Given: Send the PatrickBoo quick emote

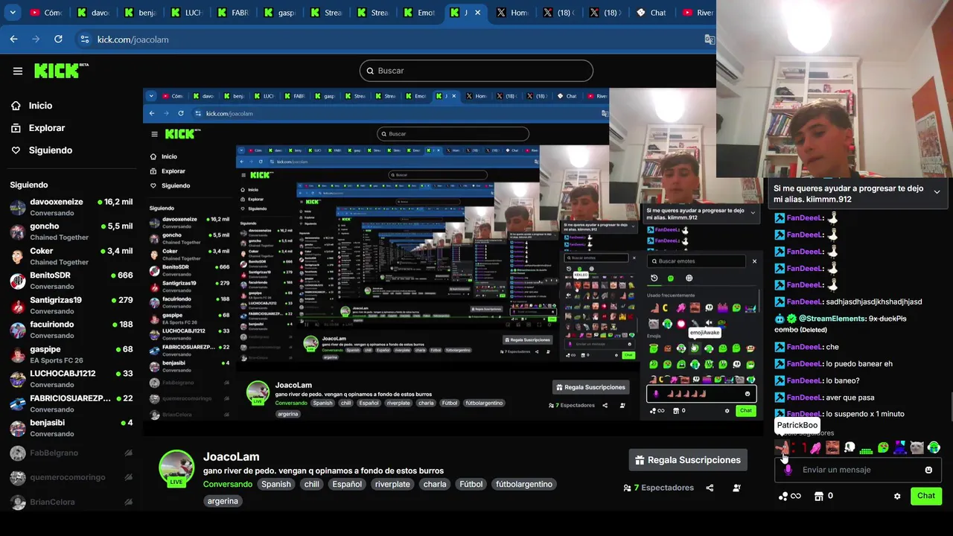Looking at the screenshot, I should click(782, 447).
